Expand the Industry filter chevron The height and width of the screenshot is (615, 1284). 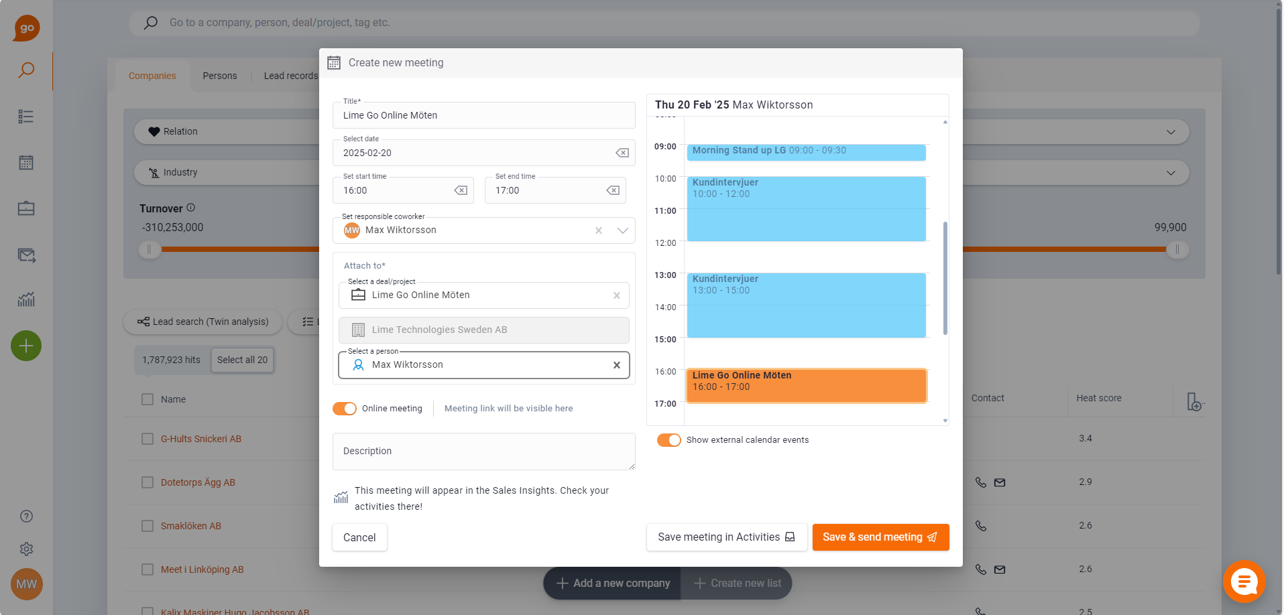tap(1171, 173)
